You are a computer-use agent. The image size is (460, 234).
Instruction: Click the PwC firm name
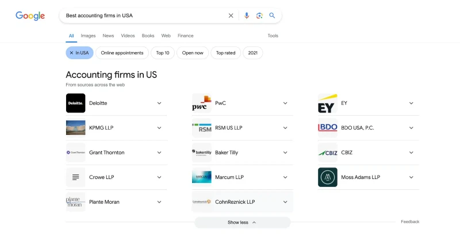(x=220, y=103)
